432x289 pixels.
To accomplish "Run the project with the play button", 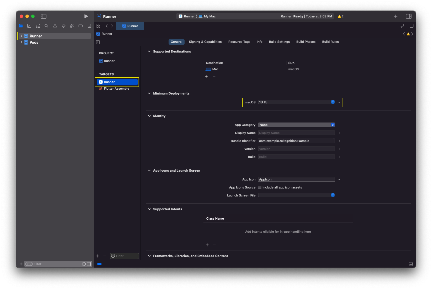I will (86, 16).
